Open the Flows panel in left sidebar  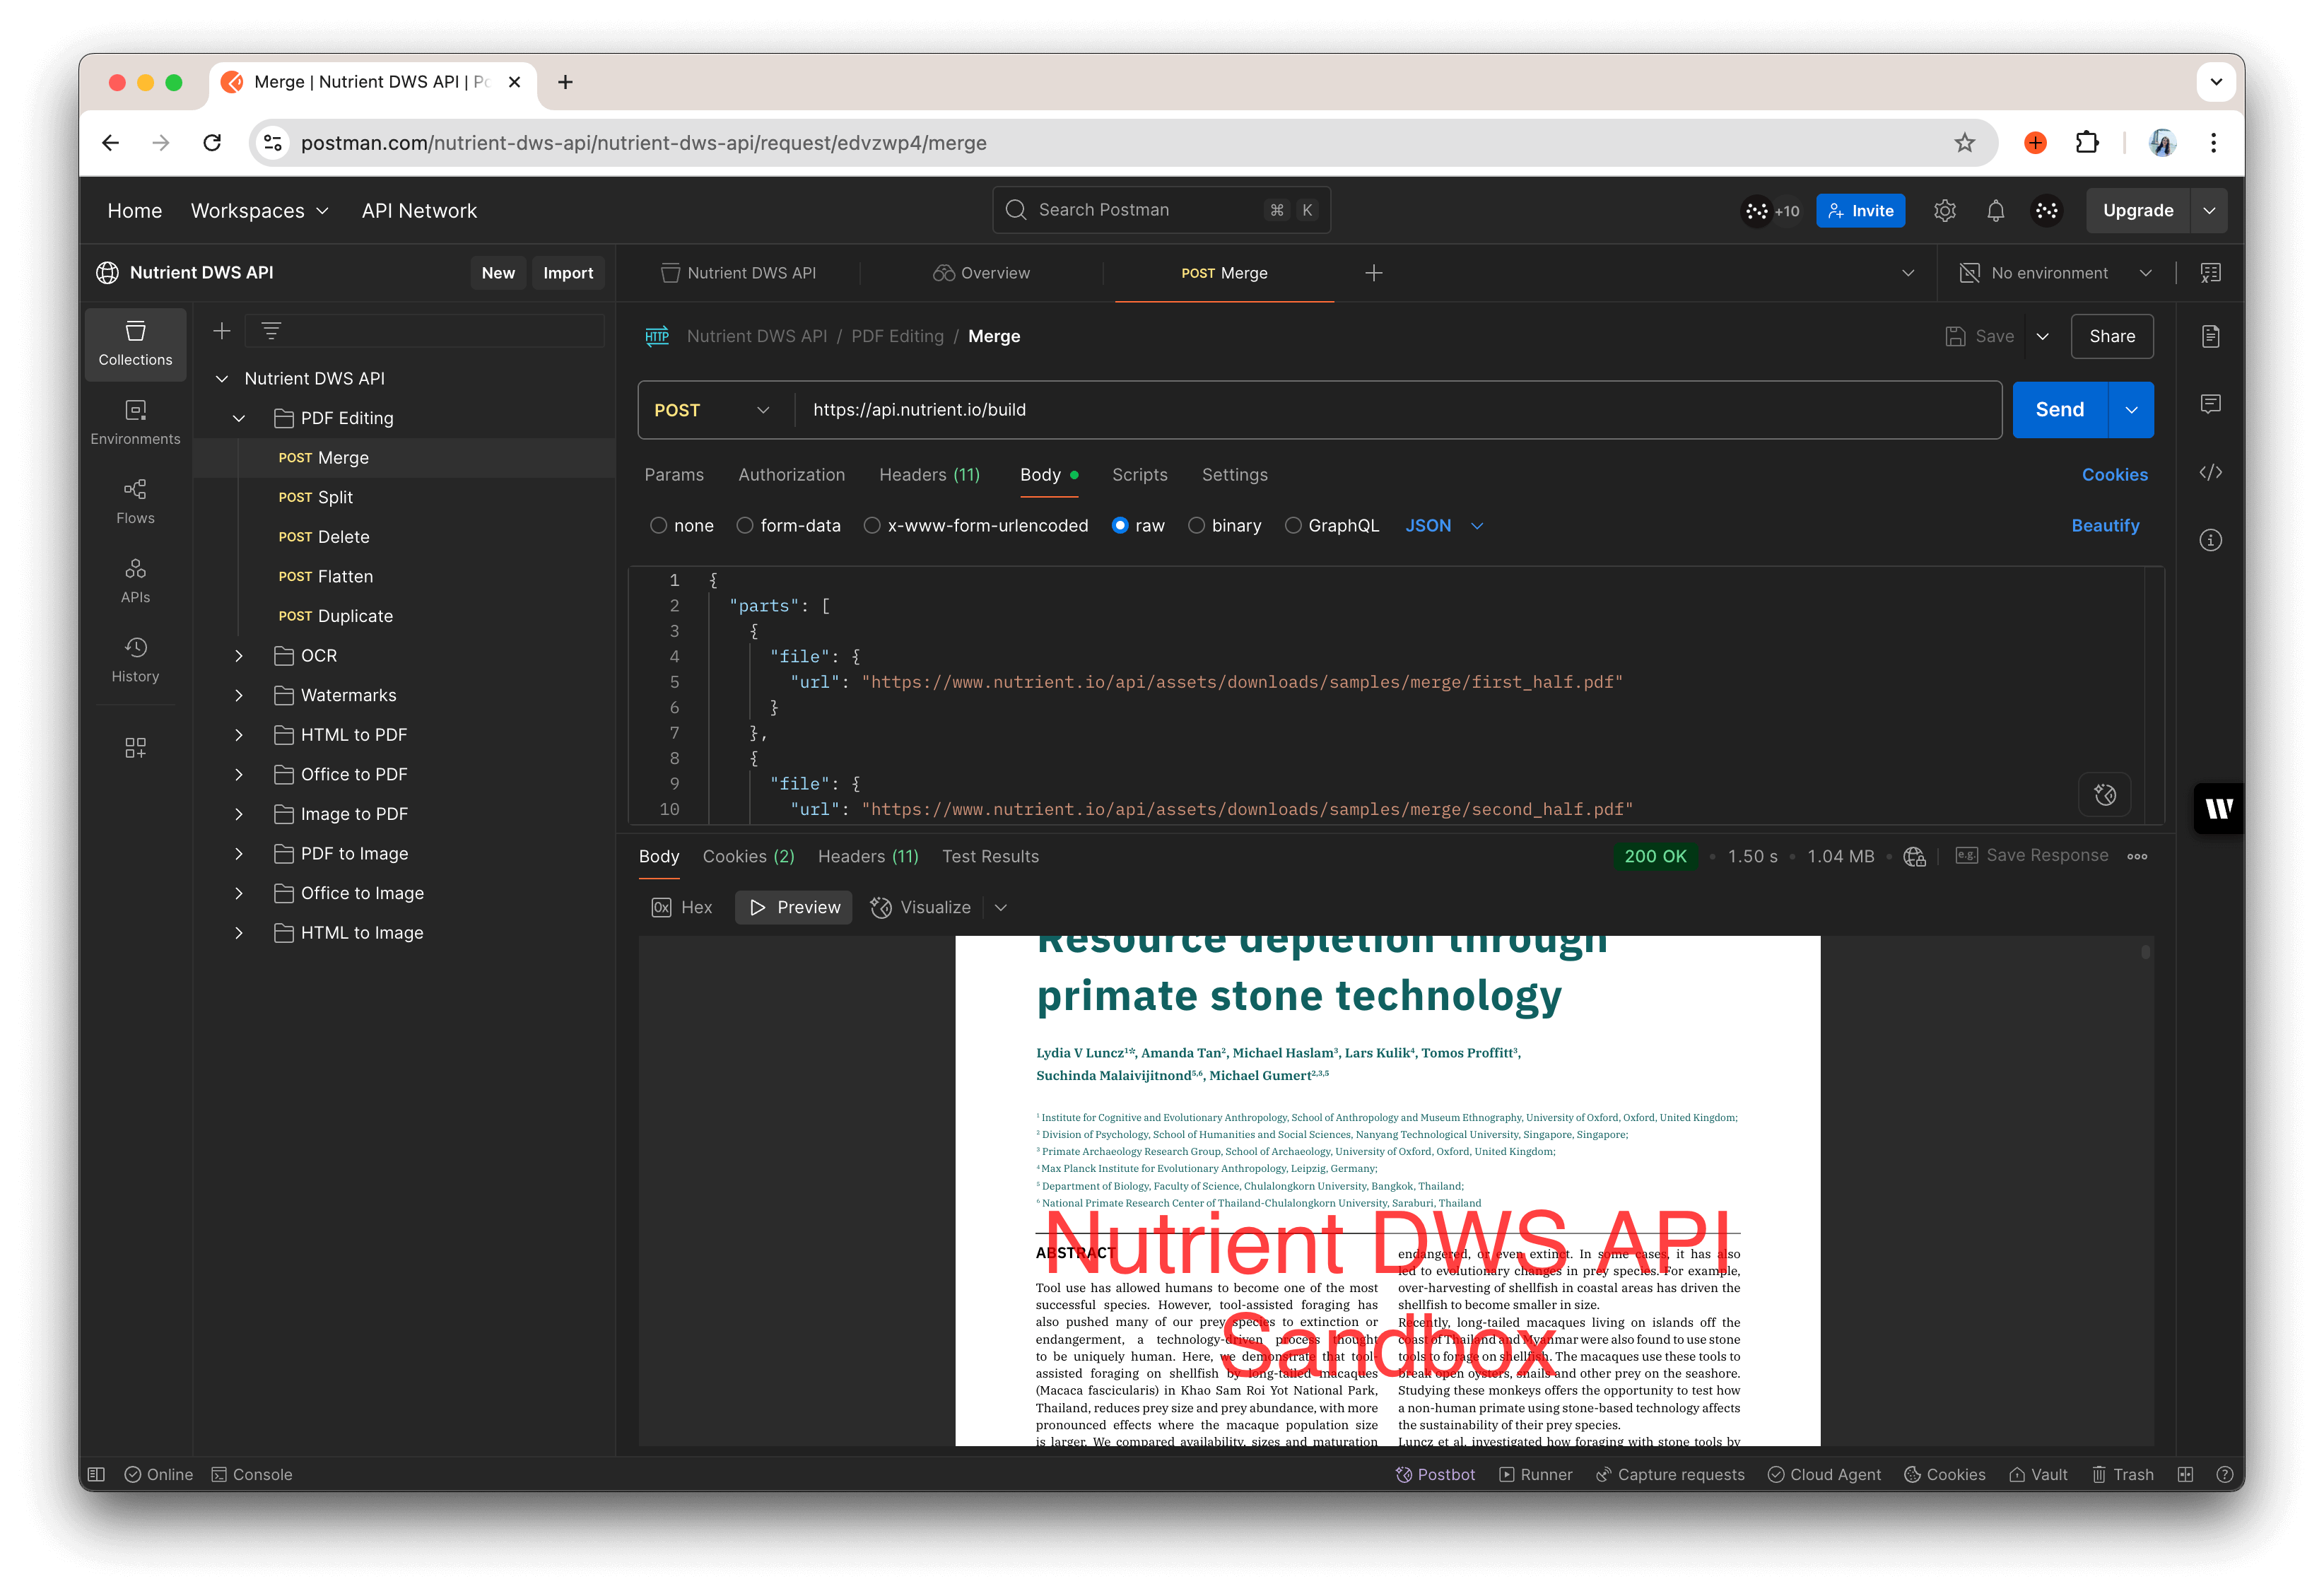coord(135,500)
